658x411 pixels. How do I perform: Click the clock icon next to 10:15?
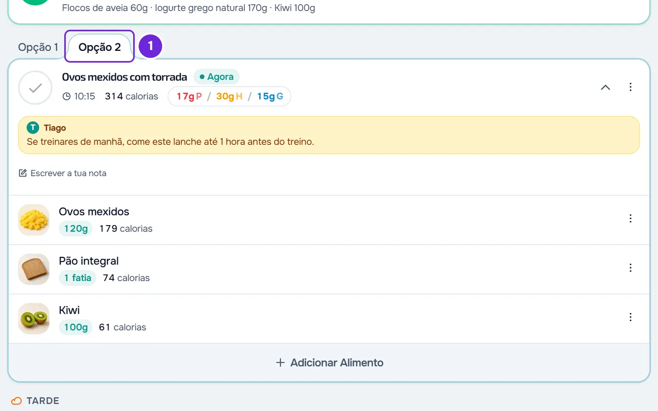pyautogui.click(x=67, y=96)
